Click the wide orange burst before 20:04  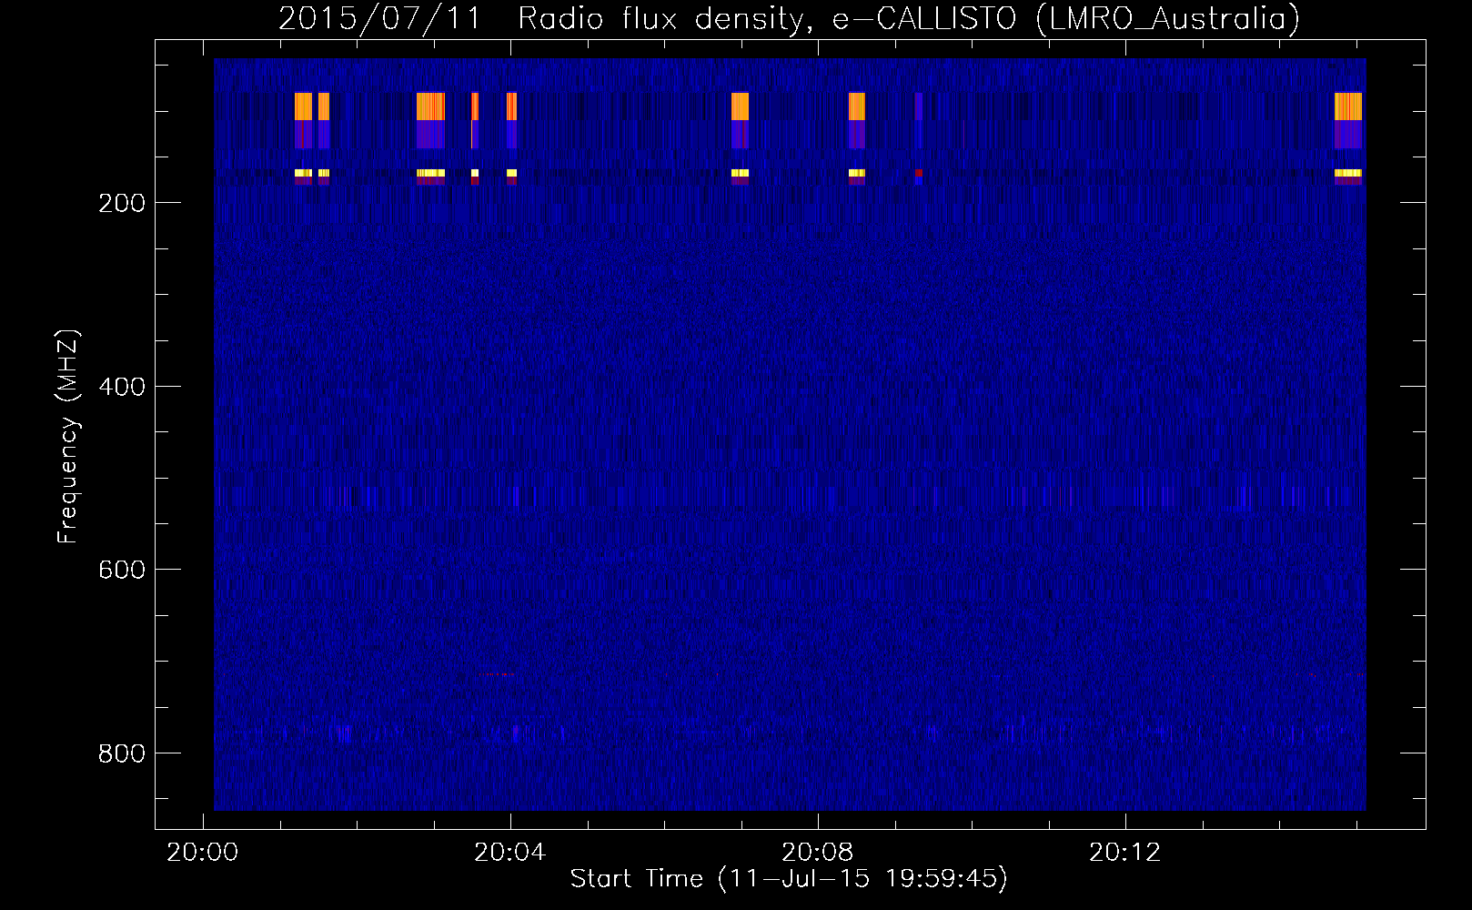[430, 106]
